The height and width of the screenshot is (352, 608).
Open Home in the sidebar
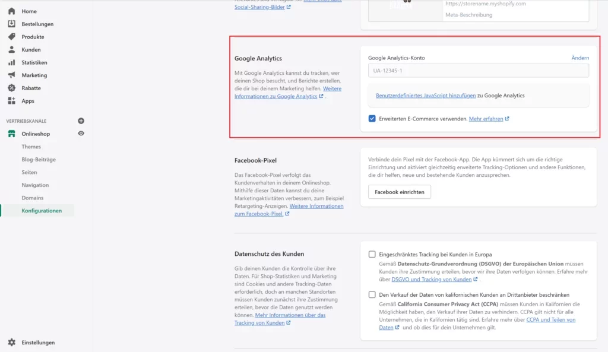coord(29,11)
